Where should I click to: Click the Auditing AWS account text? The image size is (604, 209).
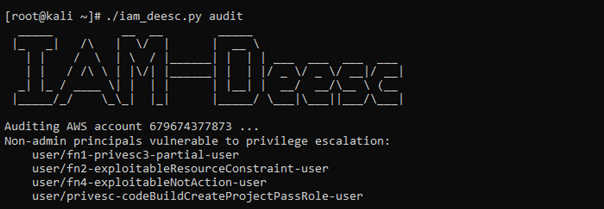[x=73, y=127]
